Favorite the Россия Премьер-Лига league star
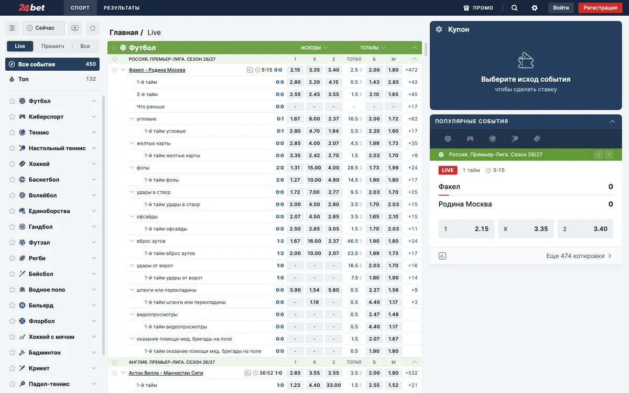The image size is (629, 393). coord(114,59)
